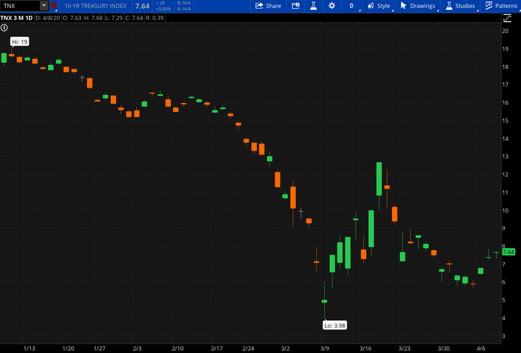Click the C: 7.64 close value

coord(134,18)
